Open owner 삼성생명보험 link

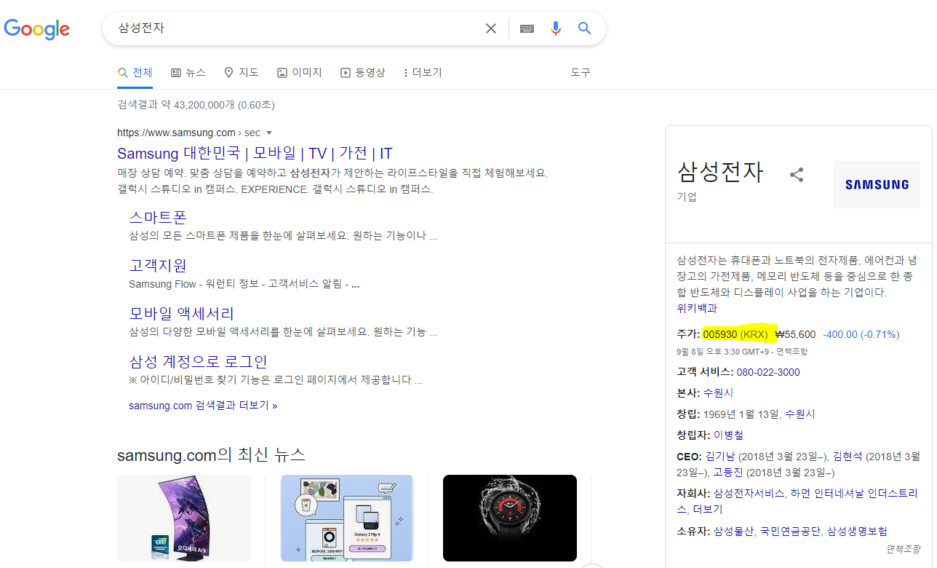(x=856, y=531)
